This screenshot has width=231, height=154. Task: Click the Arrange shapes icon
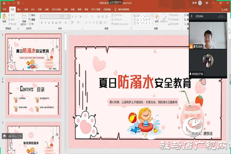point(156,18)
